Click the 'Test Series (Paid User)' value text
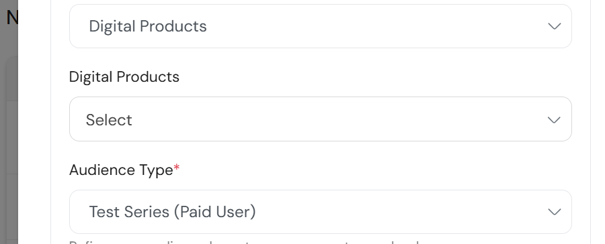Image resolution: width=605 pixels, height=244 pixels. (173, 212)
